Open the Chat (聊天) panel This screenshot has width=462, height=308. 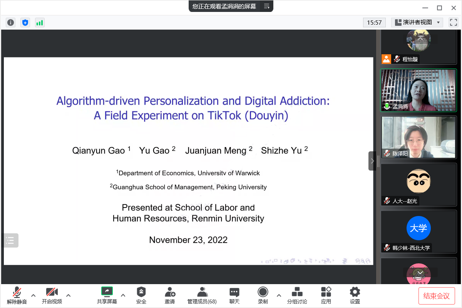234,295
